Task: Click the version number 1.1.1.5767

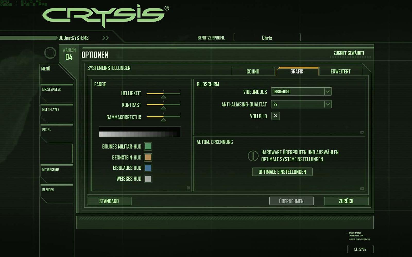Action: pyautogui.click(x=360, y=249)
